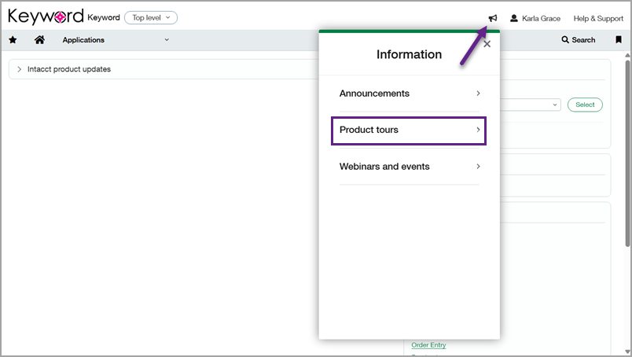Click the Keyword logo
Screen dimensions: 632x357
[46, 17]
